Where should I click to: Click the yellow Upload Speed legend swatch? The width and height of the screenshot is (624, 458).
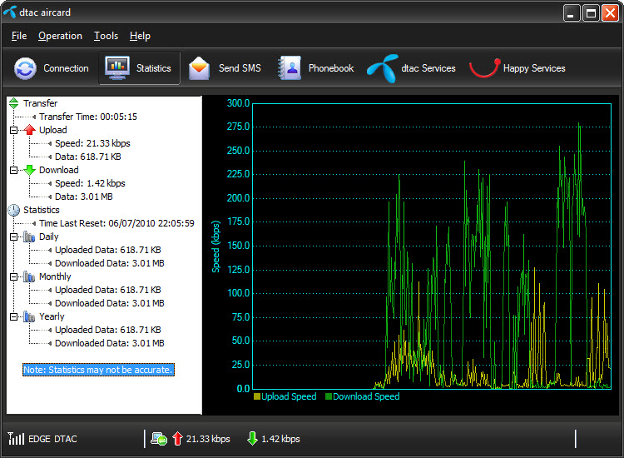(x=257, y=396)
